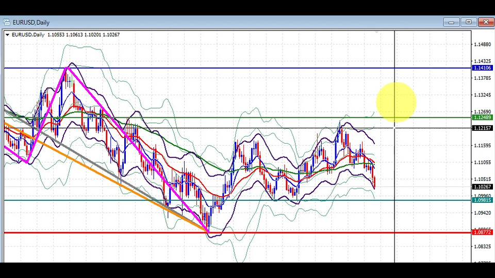The image size is (495, 278).
Task: Click the 1.13785 price scale value
Action: [x=483, y=78]
